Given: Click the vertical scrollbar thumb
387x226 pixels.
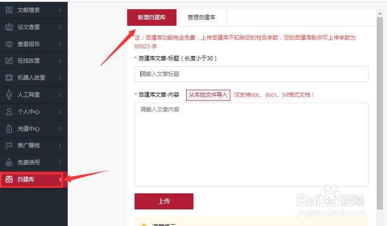Looking at the screenshot, I should point(380,113).
